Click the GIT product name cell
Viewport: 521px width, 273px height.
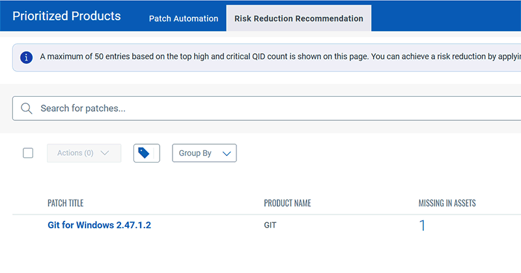click(270, 226)
